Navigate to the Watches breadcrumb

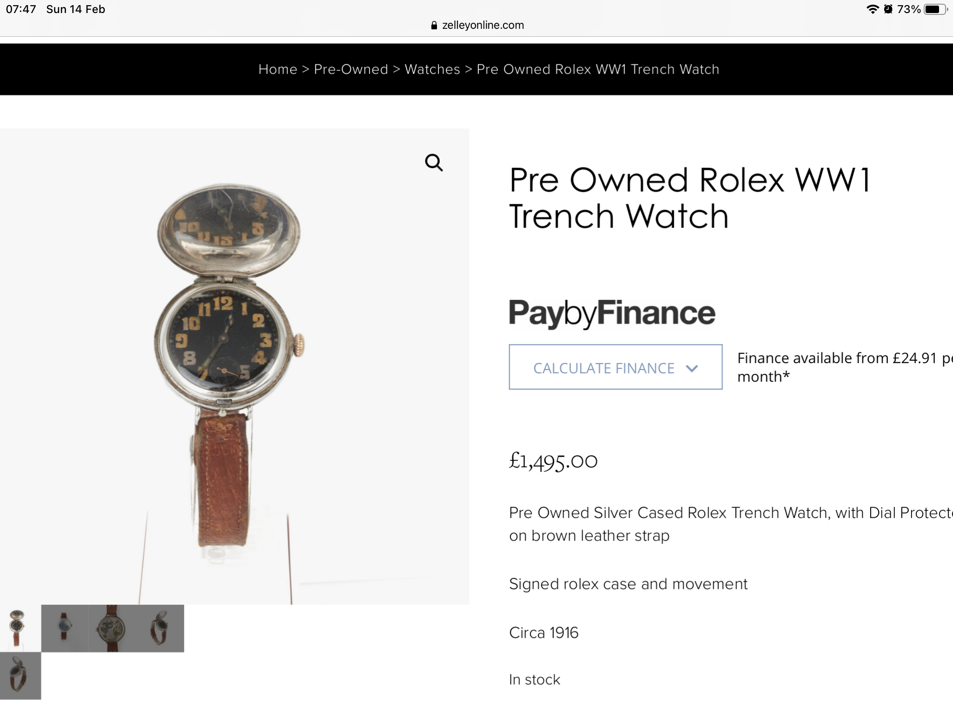[432, 69]
